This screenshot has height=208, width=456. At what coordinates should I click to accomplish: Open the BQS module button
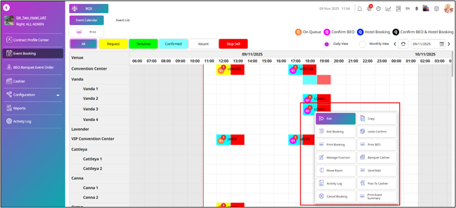(x=89, y=8)
